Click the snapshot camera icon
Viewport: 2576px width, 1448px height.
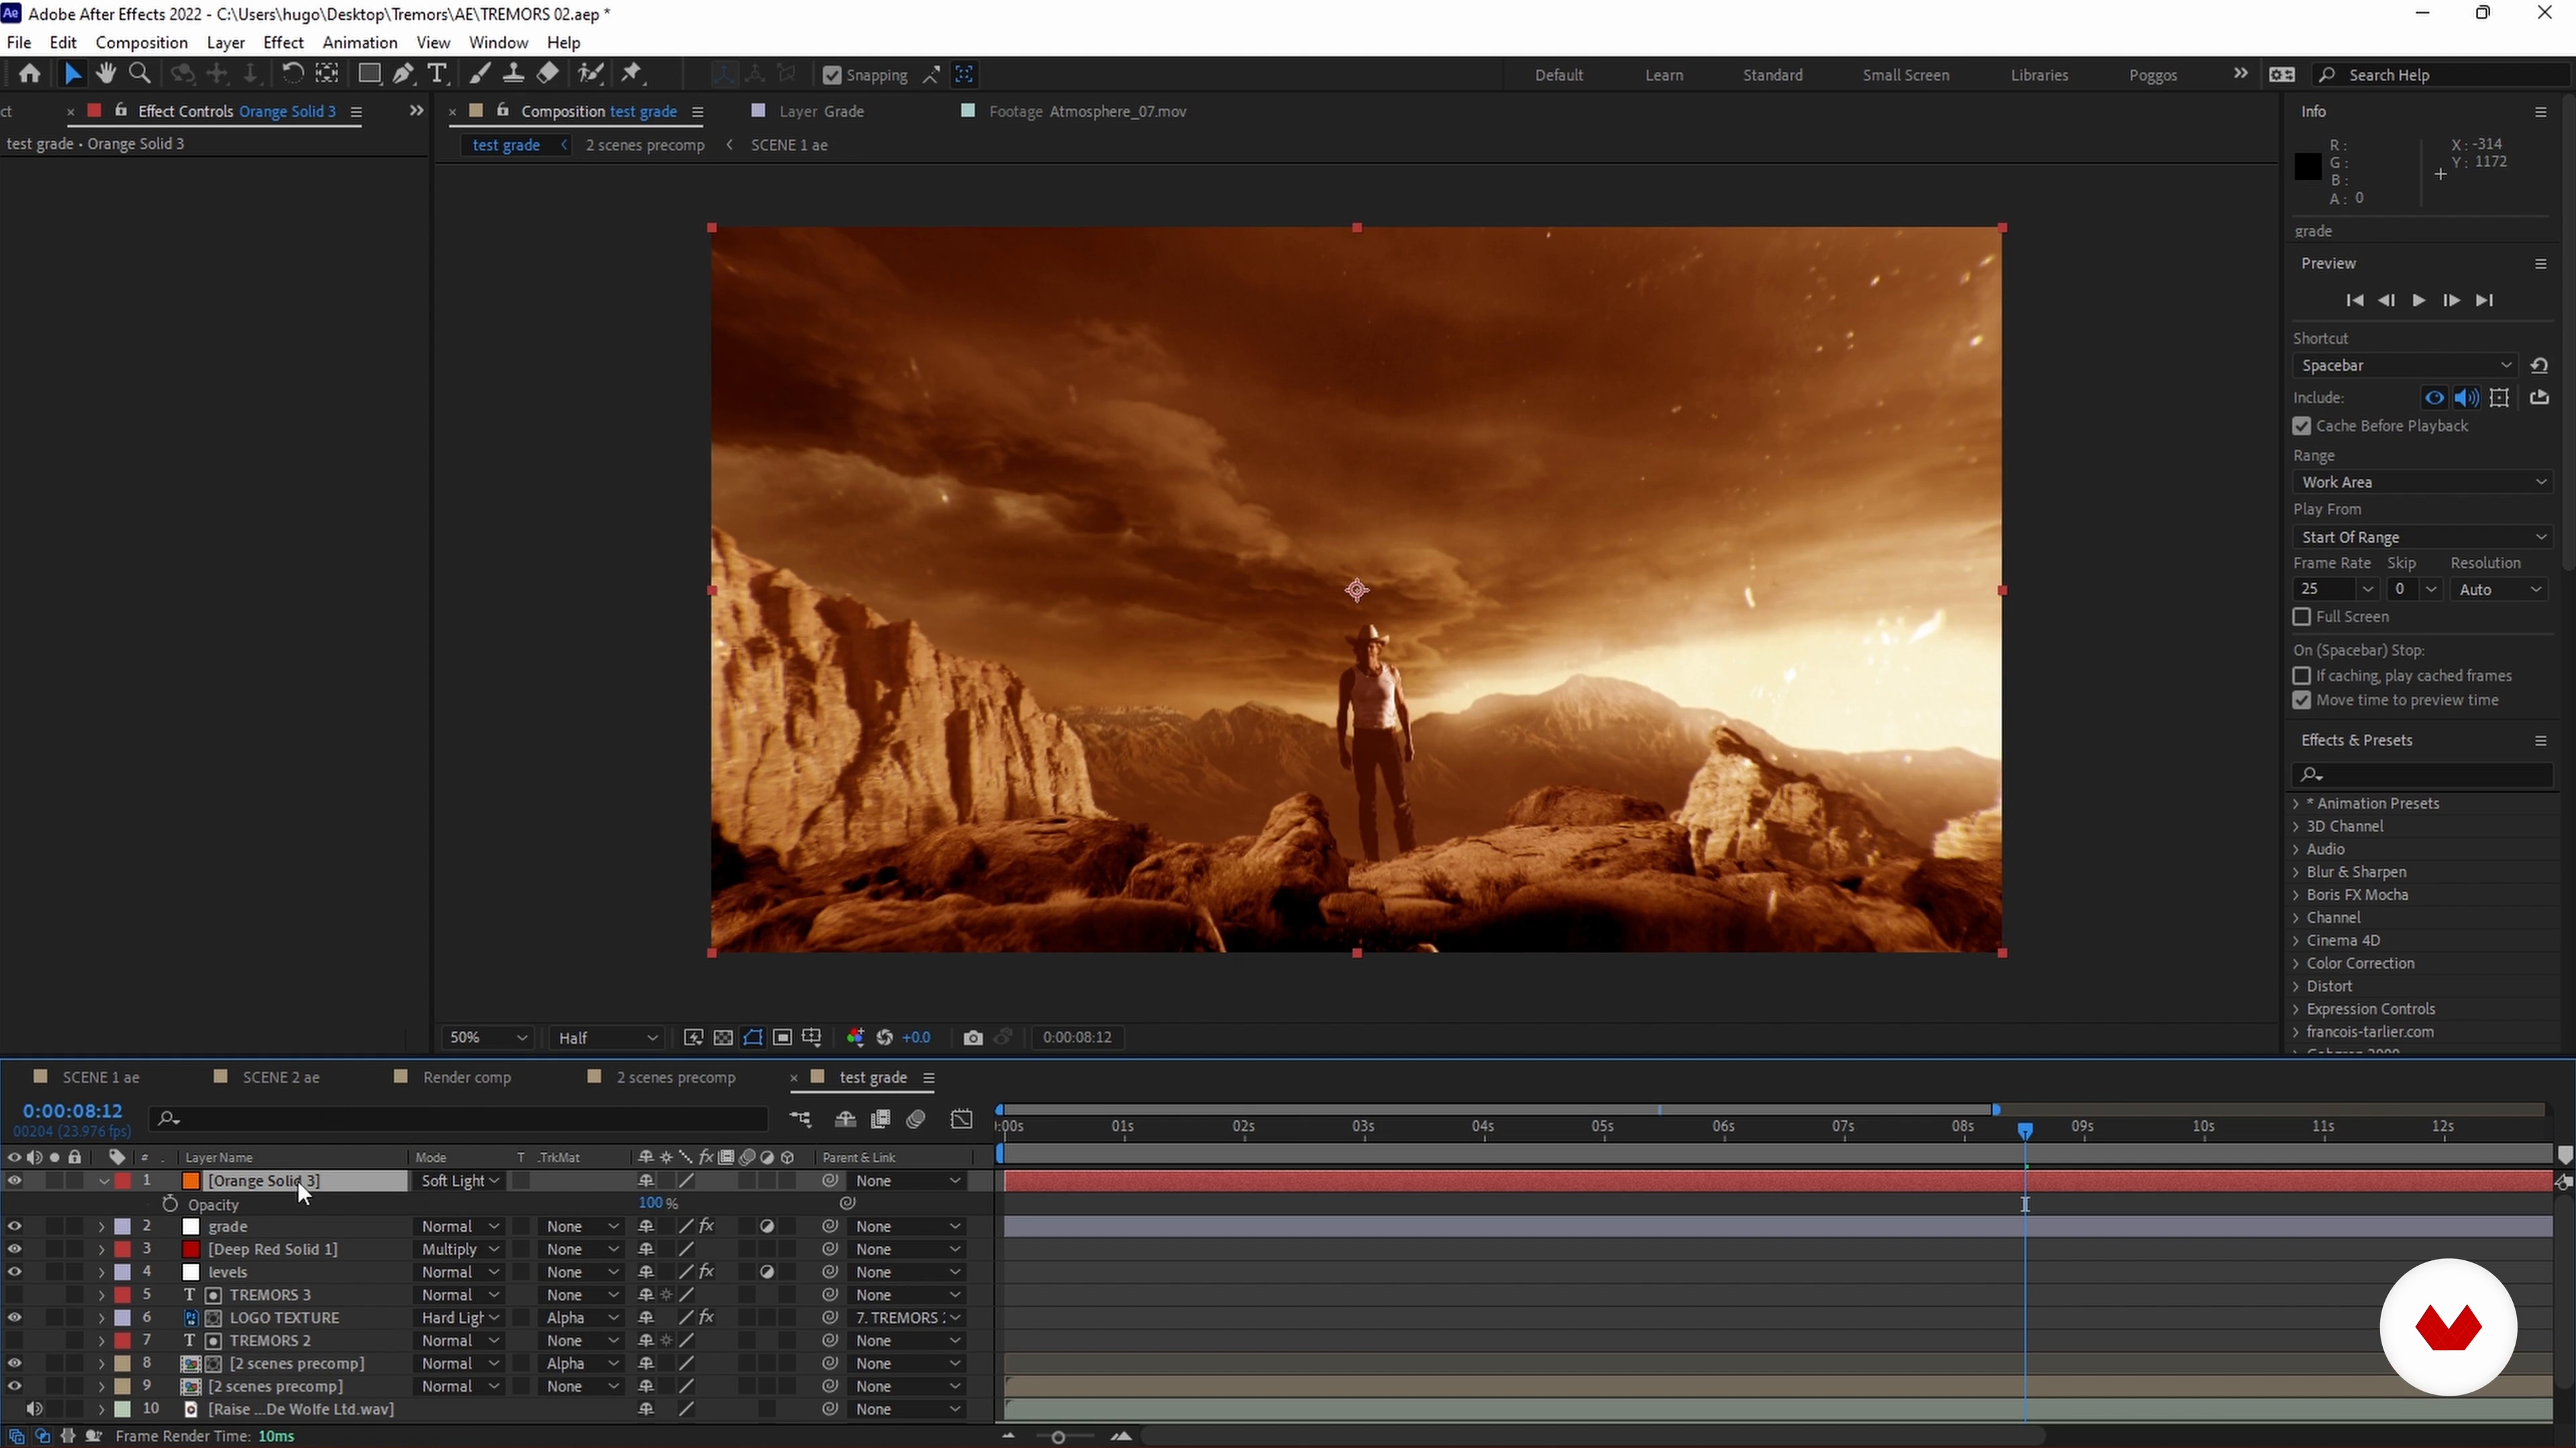click(972, 1037)
